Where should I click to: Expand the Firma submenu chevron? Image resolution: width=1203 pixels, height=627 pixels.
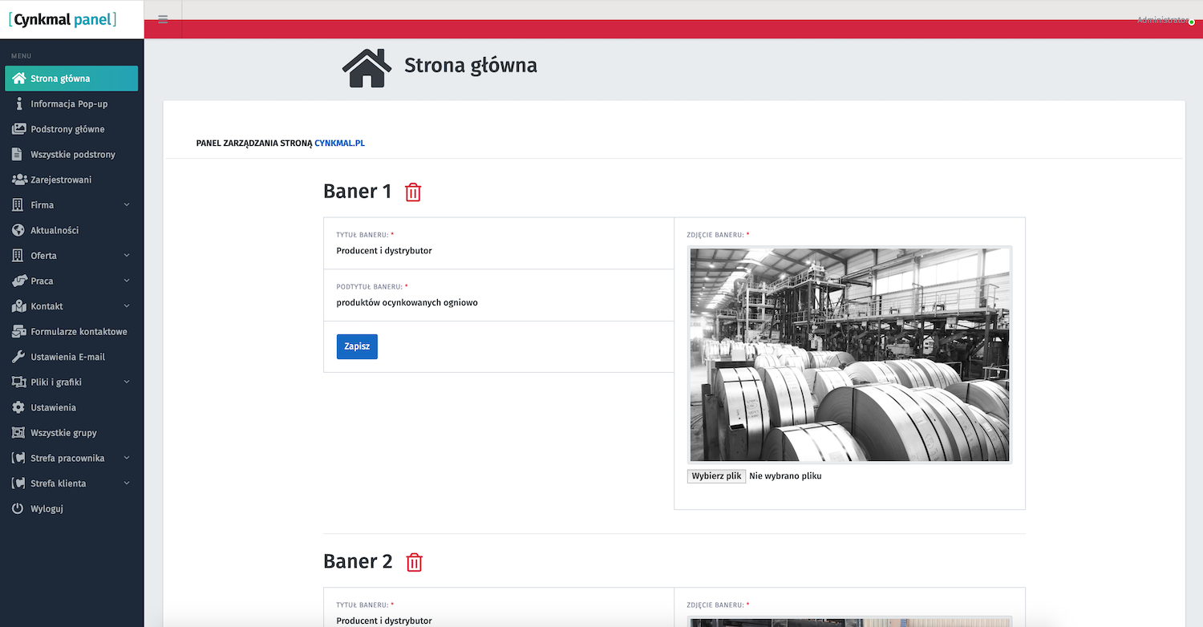point(127,205)
